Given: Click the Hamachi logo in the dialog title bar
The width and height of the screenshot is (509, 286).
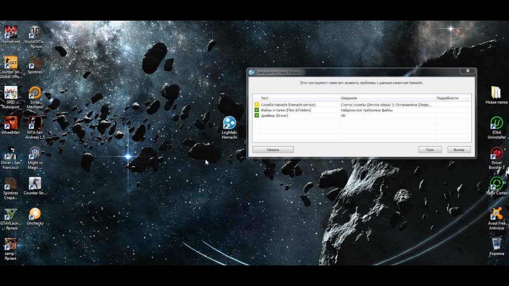Looking at the screenshot, I should pos(251,72).
